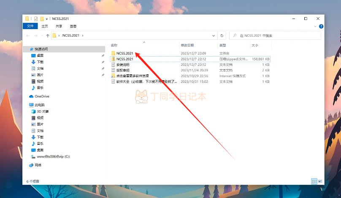Click the 文件夹 type cell
Image resolution: width=341 pixels, height=198 pixels.
click(224, 53)
